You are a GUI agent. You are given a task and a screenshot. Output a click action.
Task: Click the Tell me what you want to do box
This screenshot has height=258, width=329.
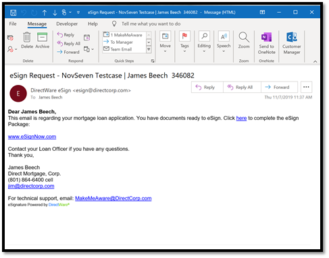(x=151, y=24)
